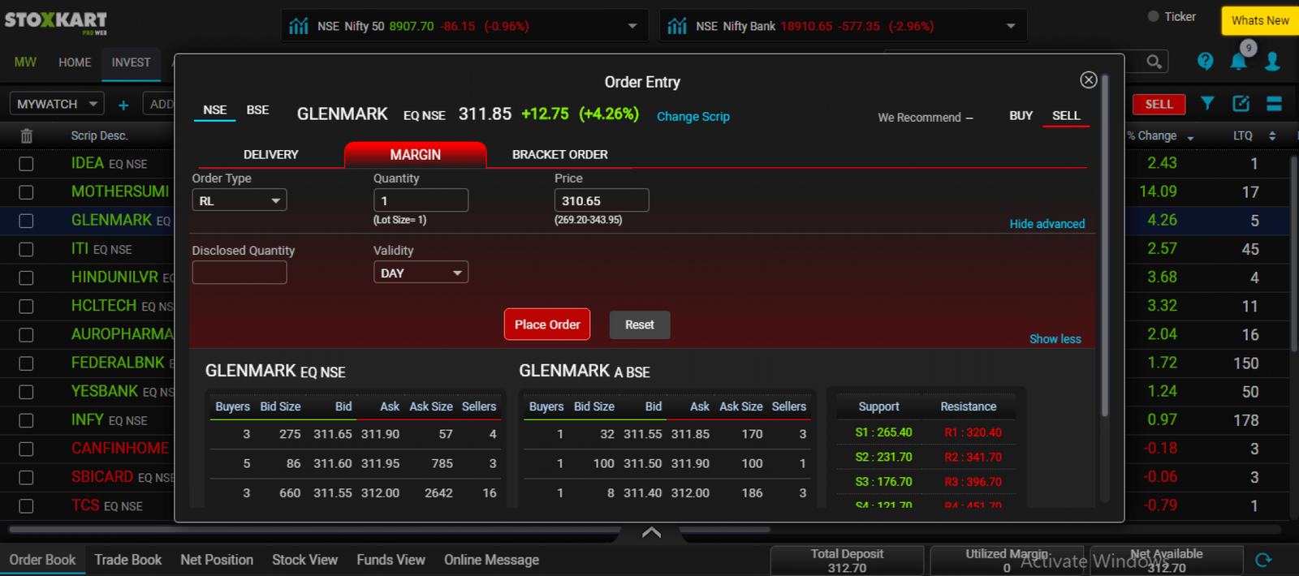
Task: Open the MYWATCH watchlist dropdown
Action: [x=57, y=104]
